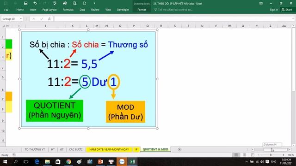Image resolution: width=296 pixels, height=166 pixels.
Task: Open Ribbon Display Options icon
Action: pyautogui.click(x=261, y=3)
